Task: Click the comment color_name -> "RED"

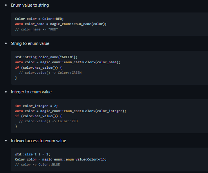Action: [x=36, y=29]
